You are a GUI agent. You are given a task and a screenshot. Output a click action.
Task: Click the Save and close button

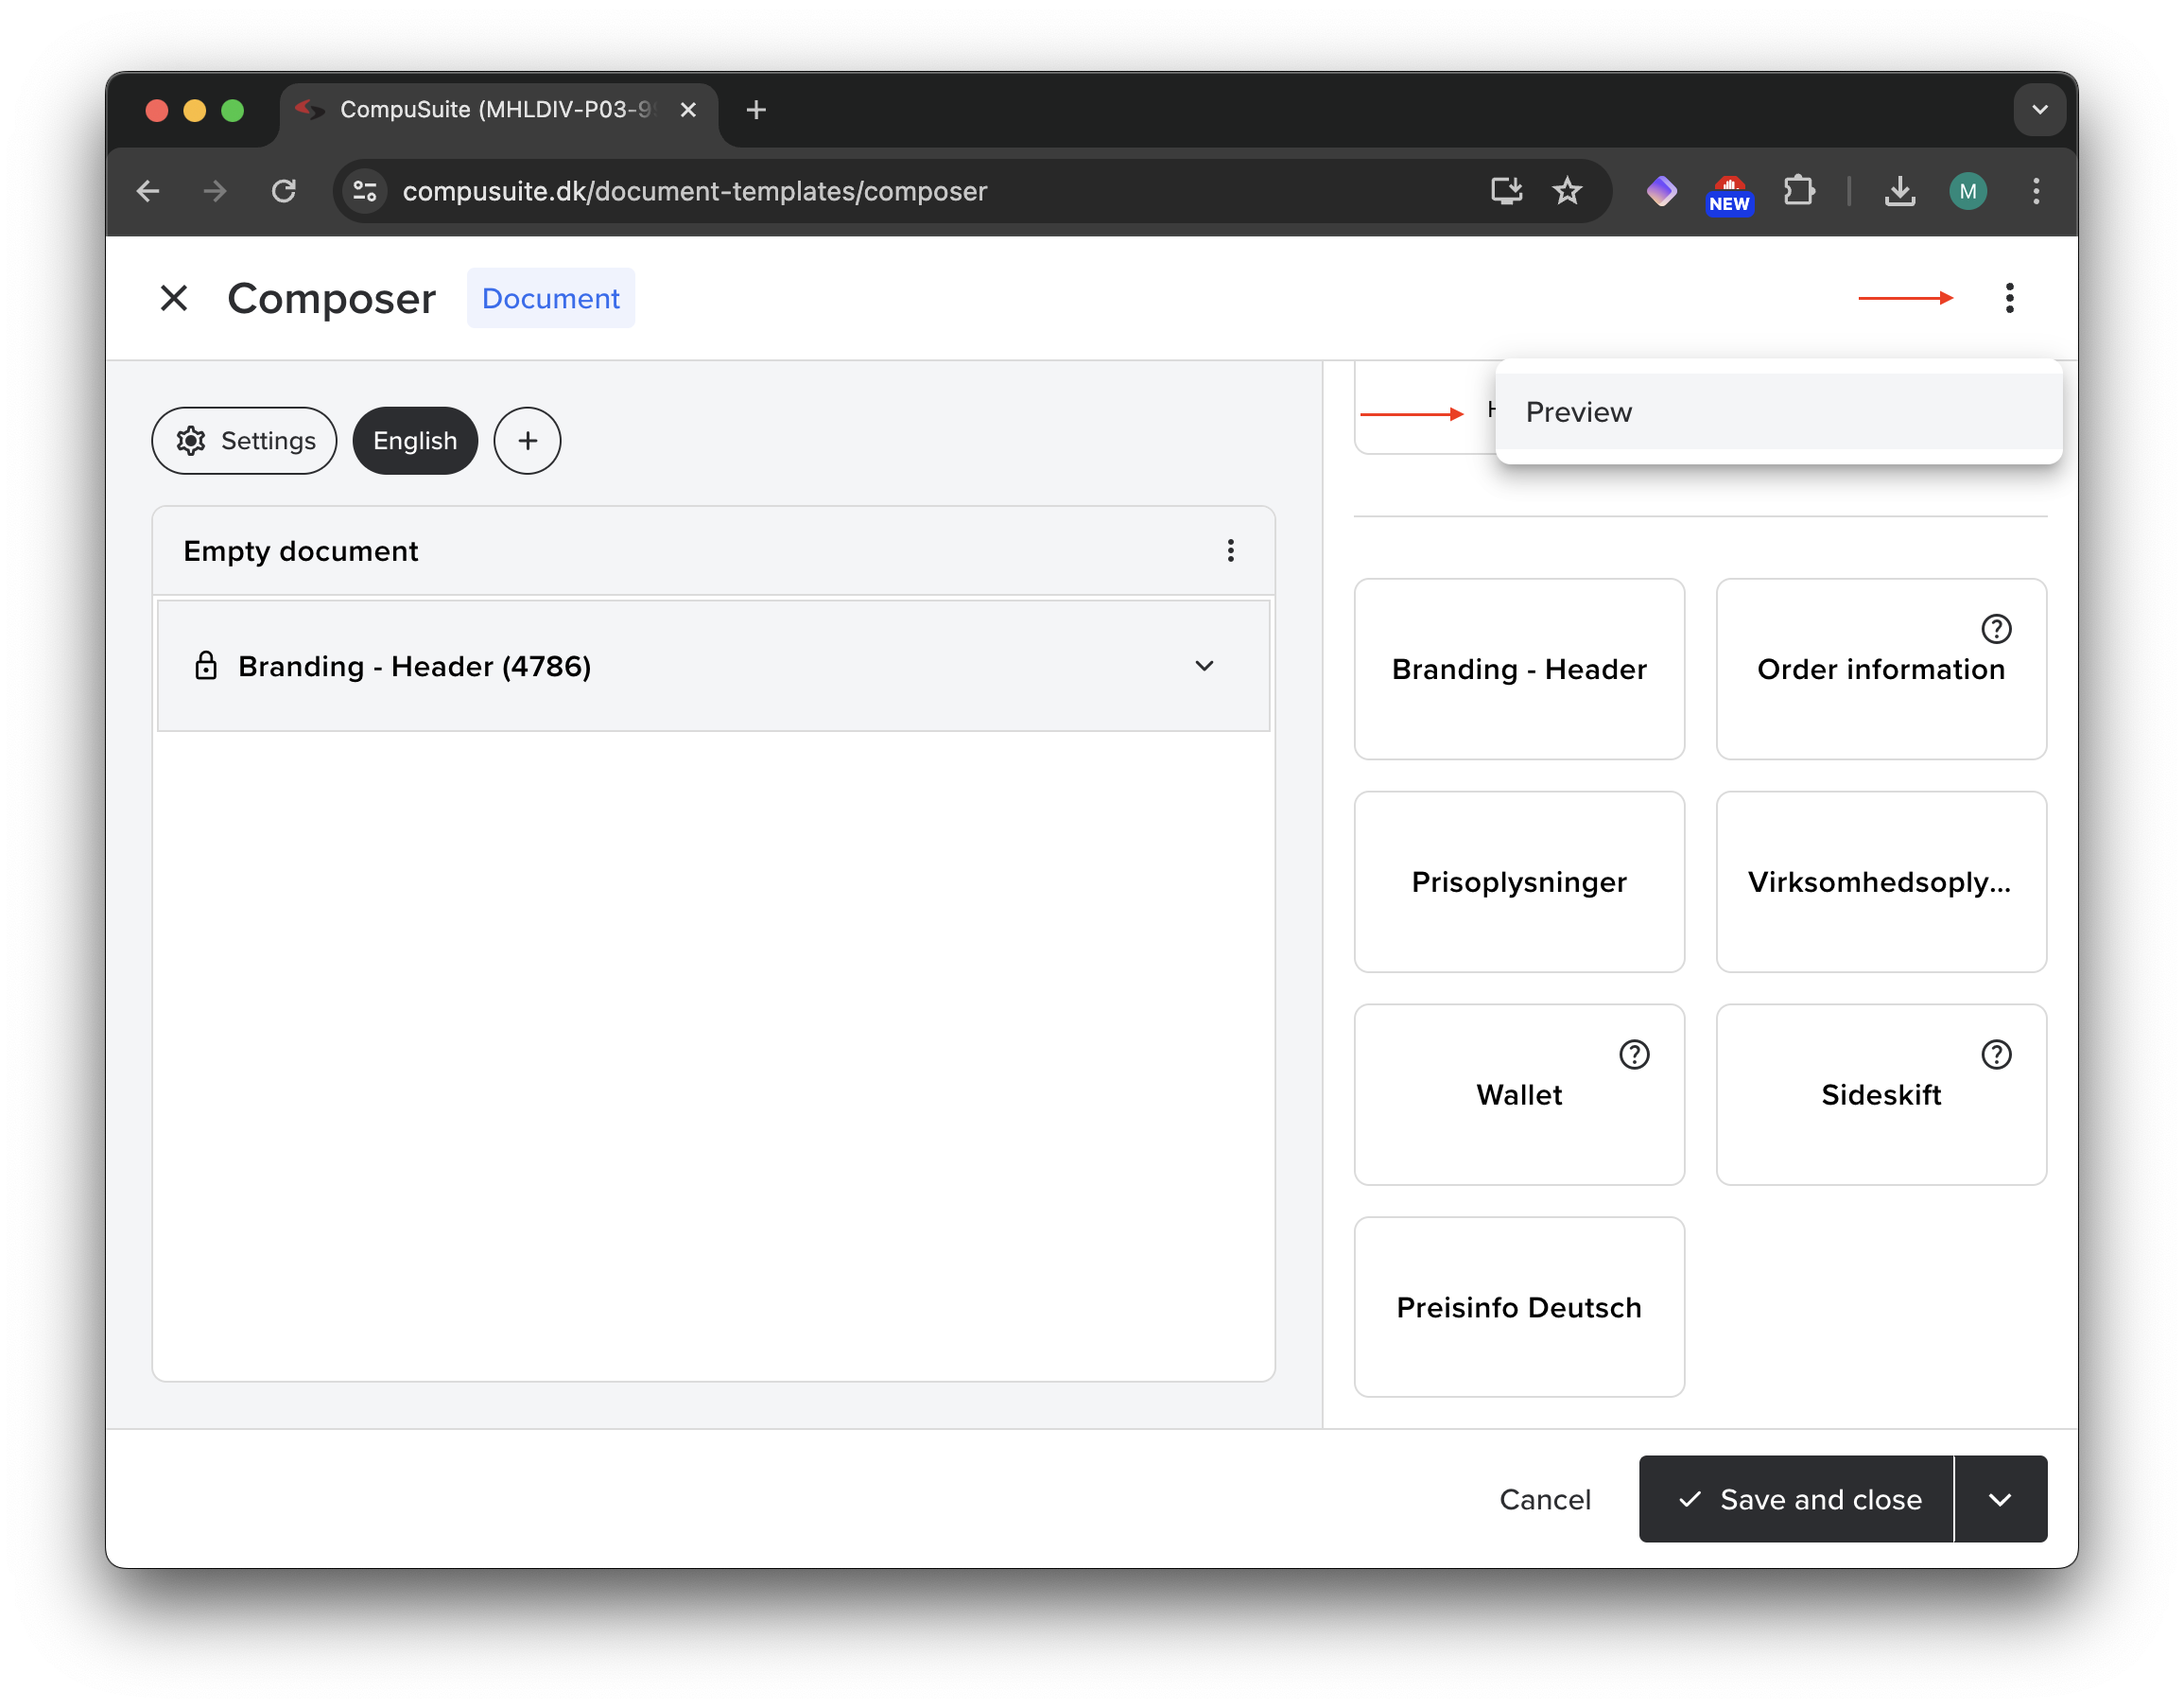[x=1798, y=1499]
